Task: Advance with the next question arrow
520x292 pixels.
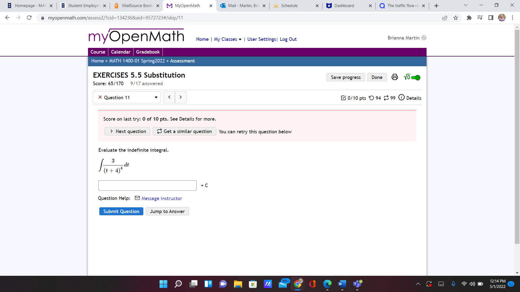Action: pos(181,97)
